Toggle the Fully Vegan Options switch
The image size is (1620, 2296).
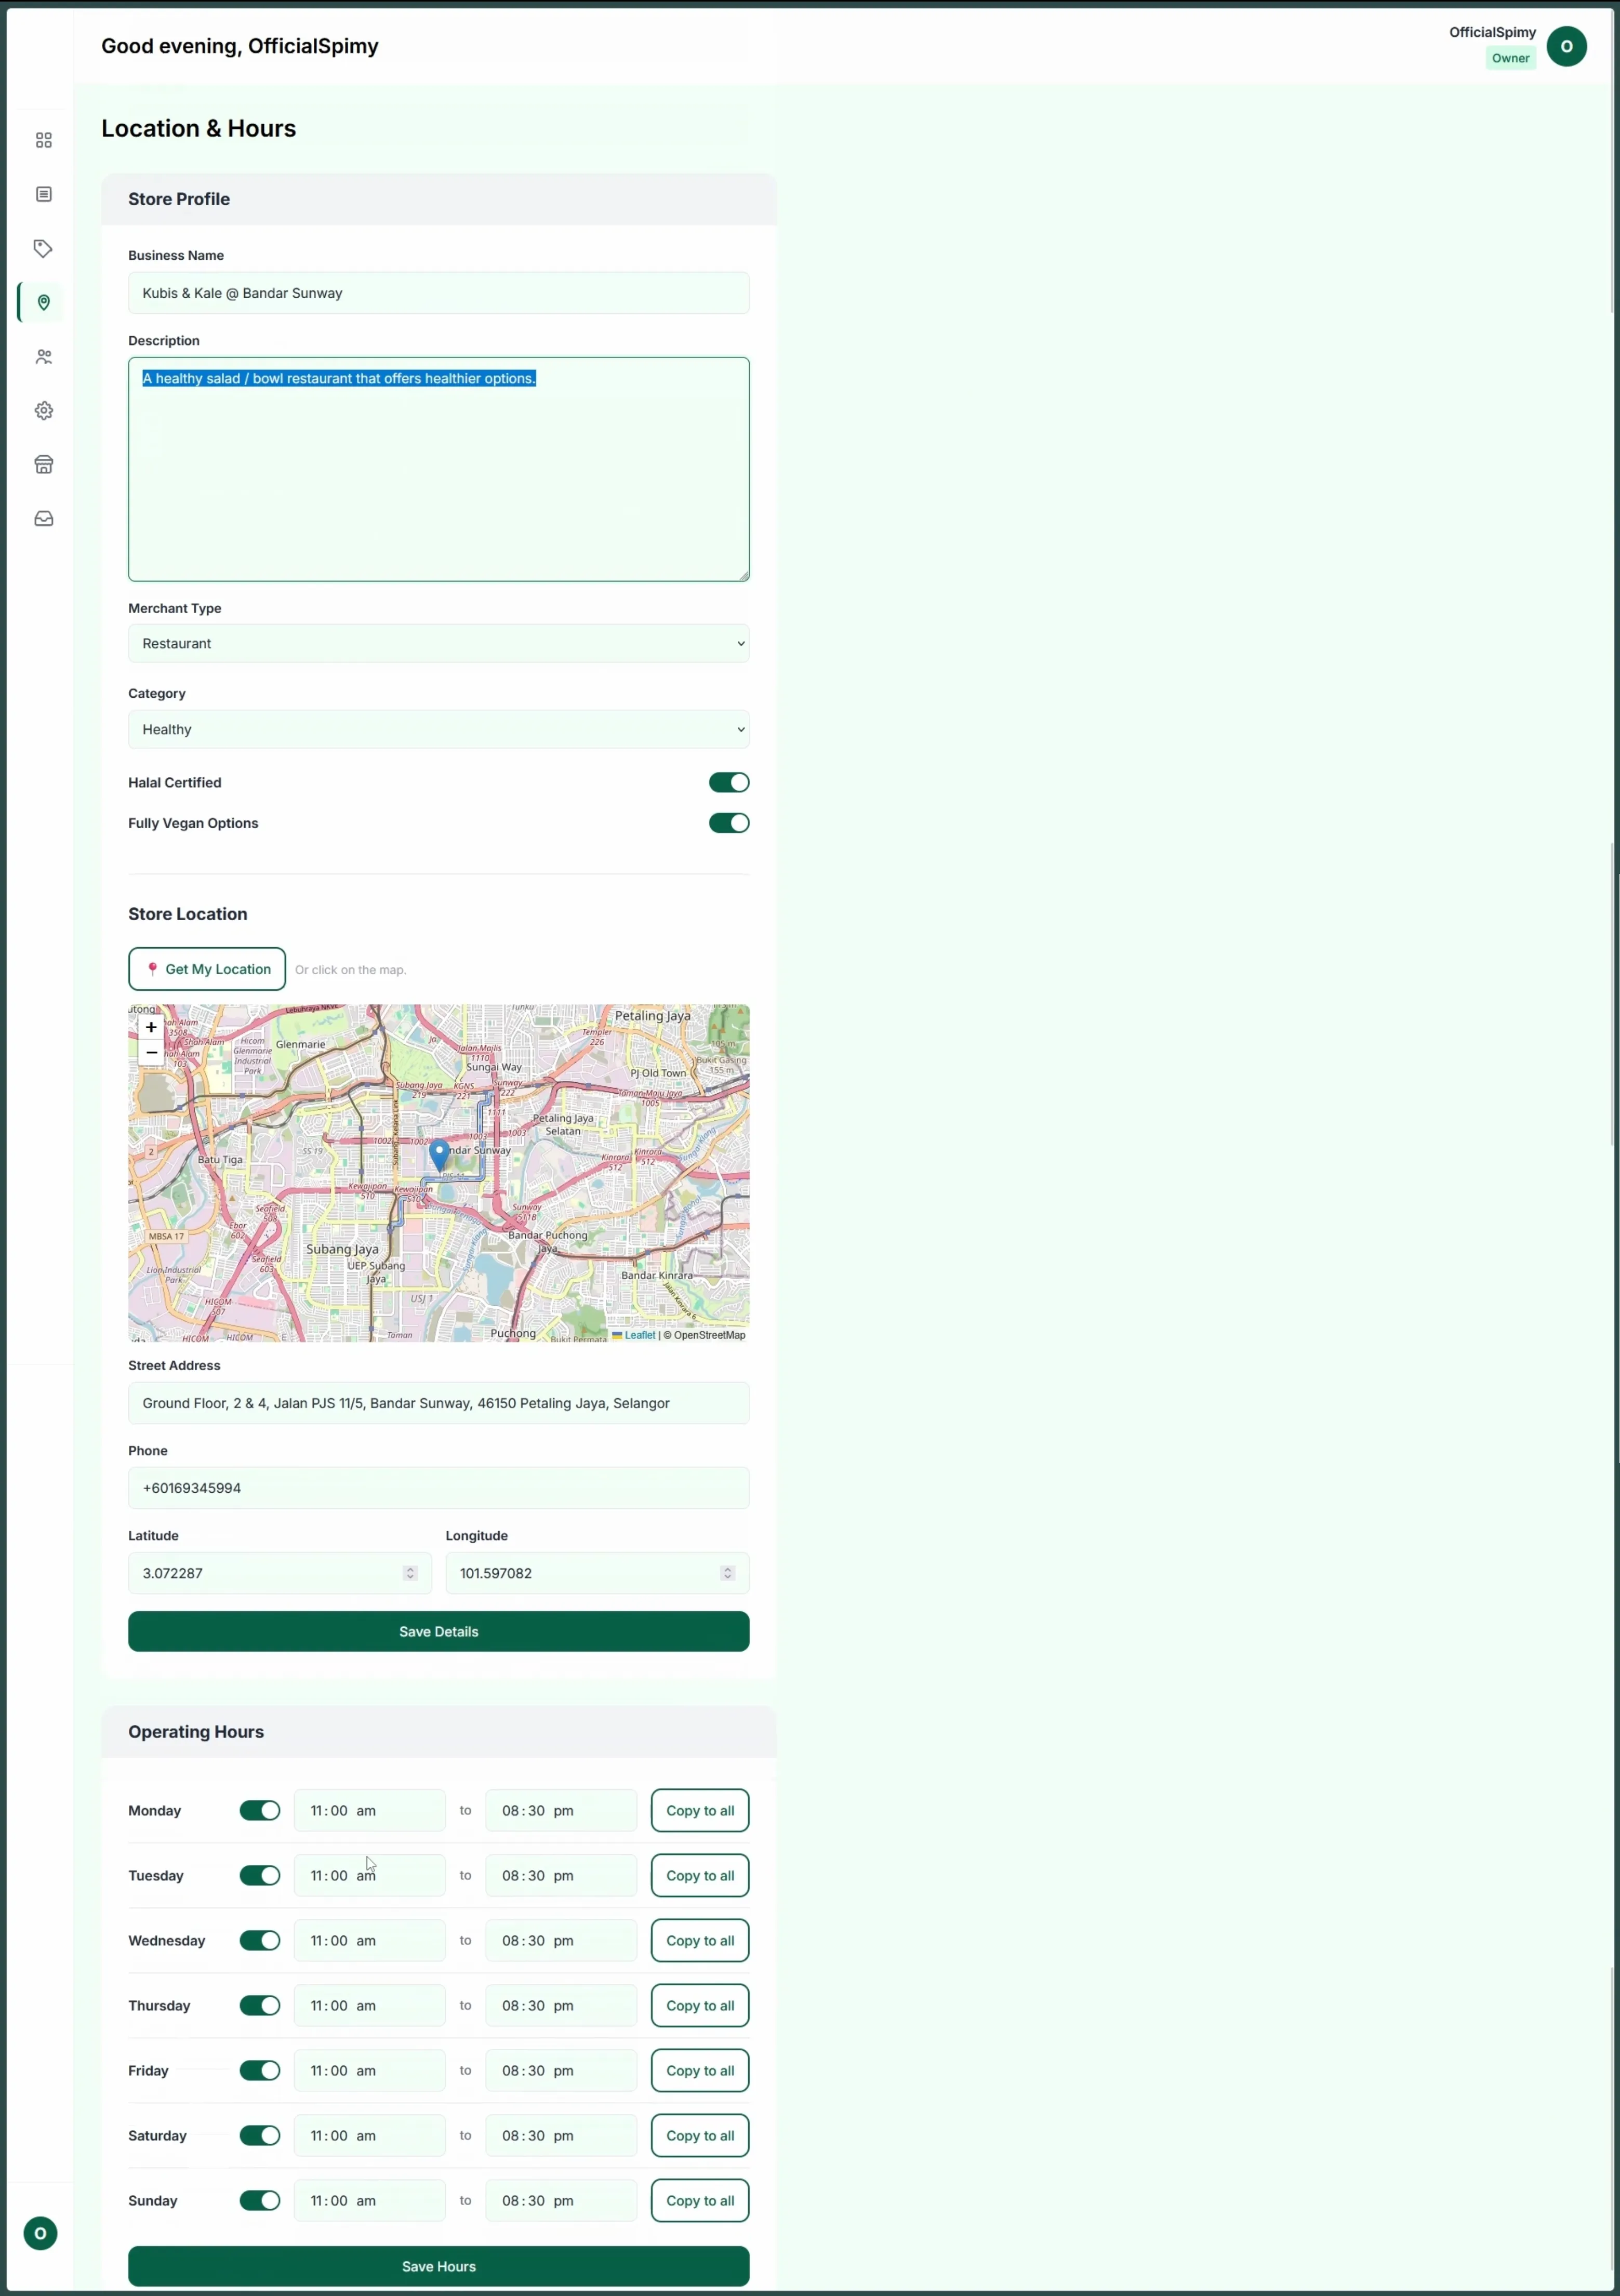click(x=729, y=823)
